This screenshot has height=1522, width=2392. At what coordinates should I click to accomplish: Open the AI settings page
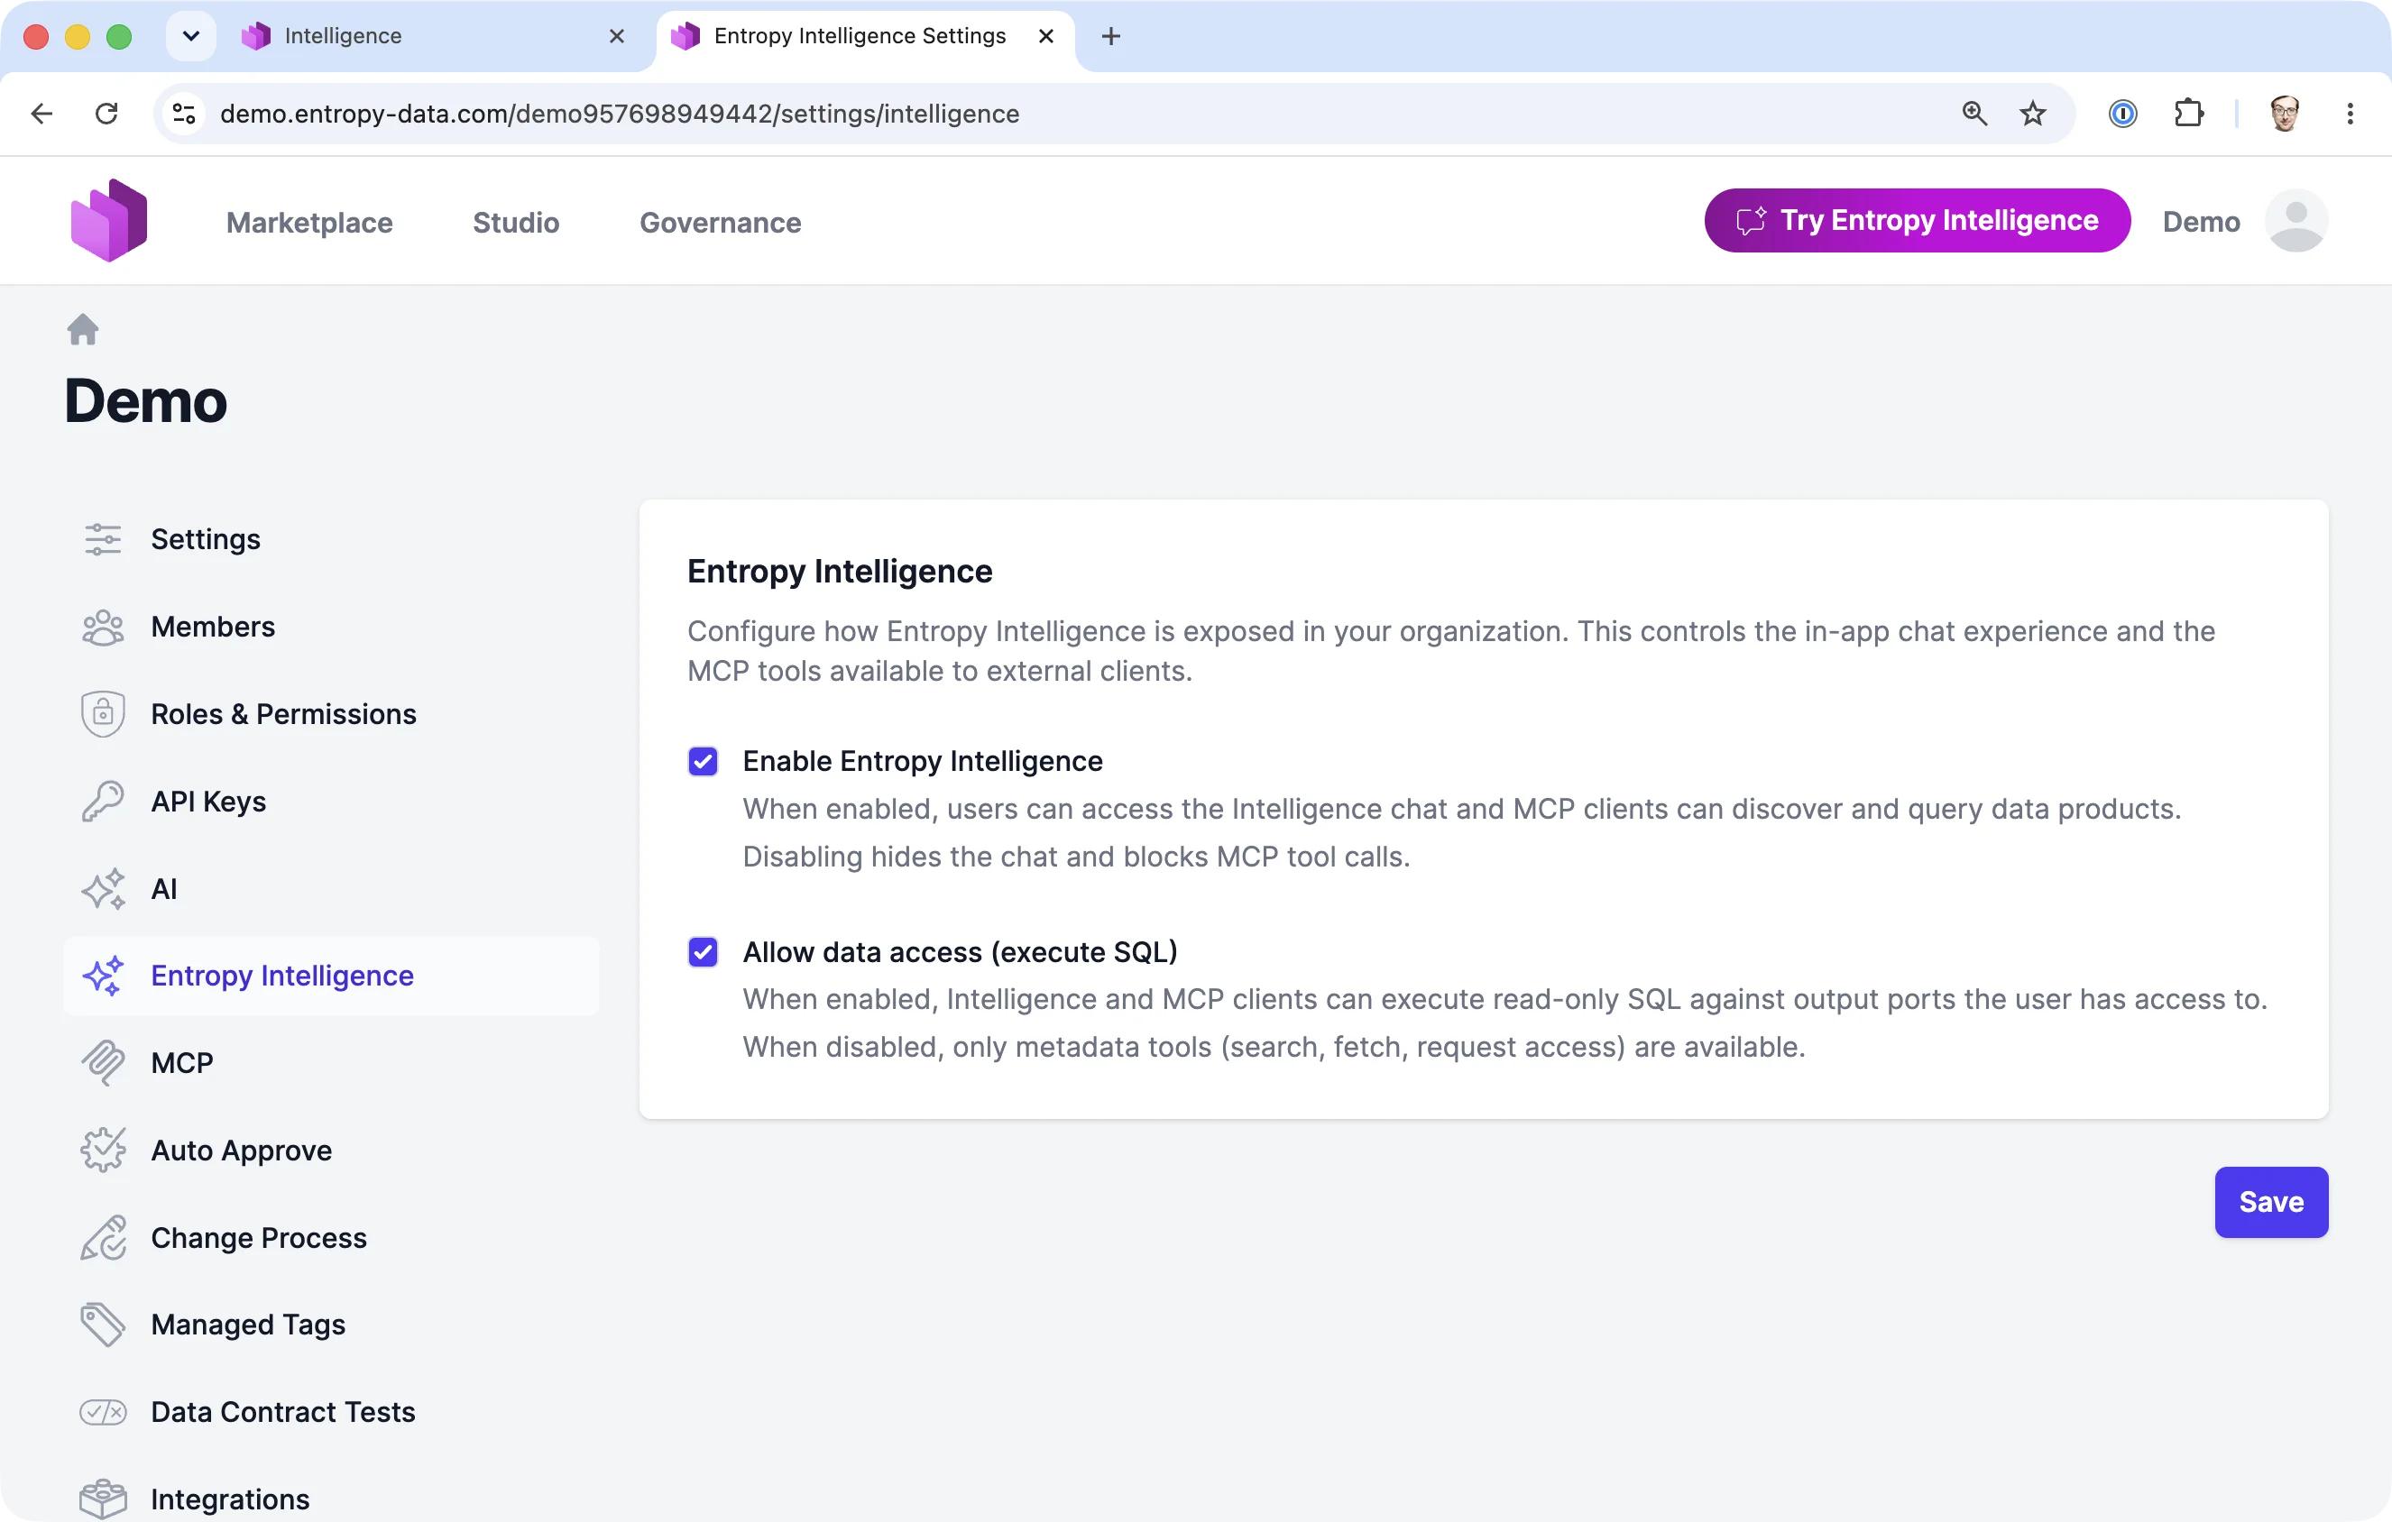pyautogui.click(x=331, y=888)
